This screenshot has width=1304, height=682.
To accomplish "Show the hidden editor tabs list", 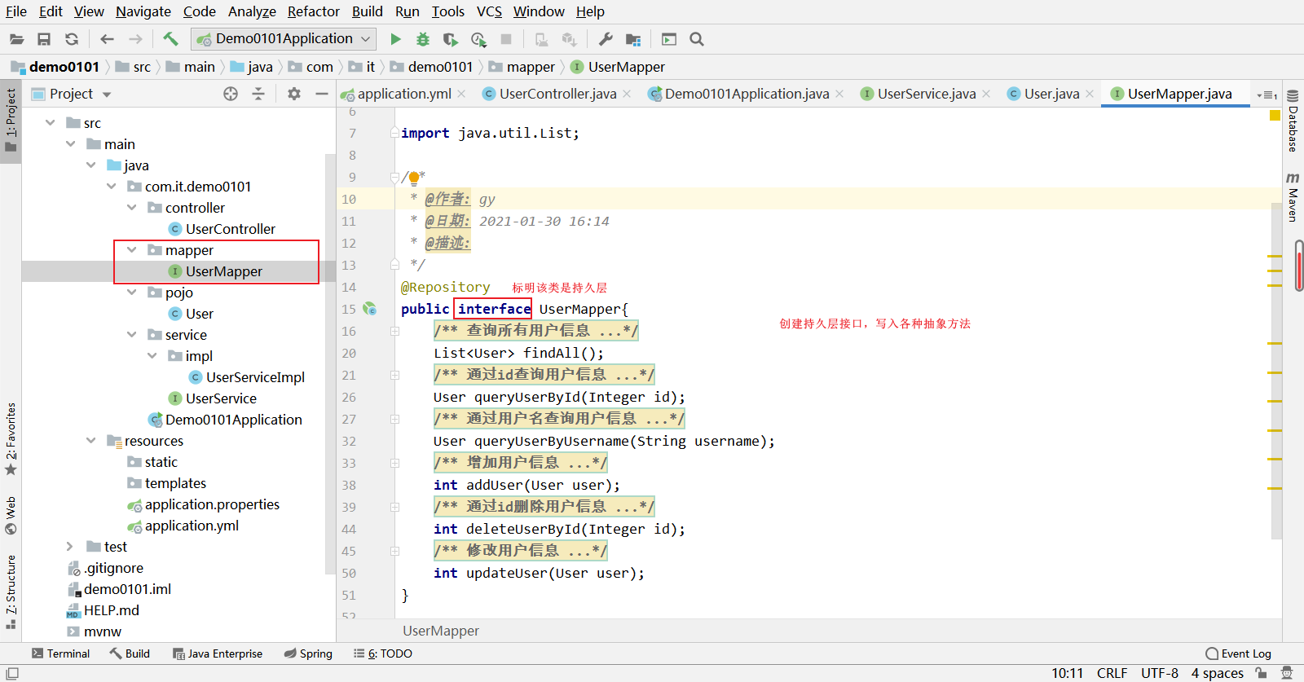I will (x=1267, y=95).
